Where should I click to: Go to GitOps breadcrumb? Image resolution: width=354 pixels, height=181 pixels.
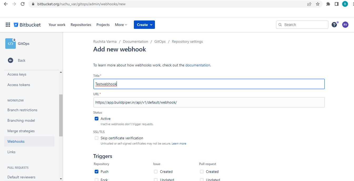coord(160,41)
